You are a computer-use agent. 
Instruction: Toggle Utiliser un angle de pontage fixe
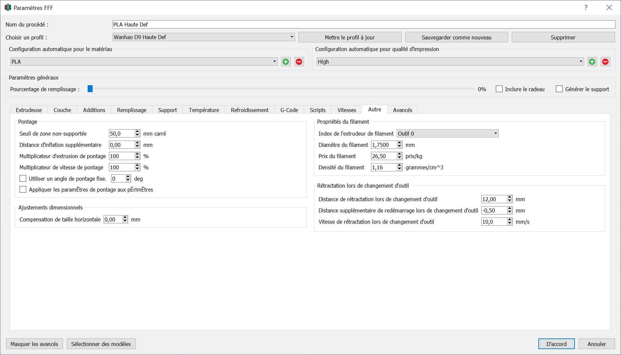click(x=23, y=178)
